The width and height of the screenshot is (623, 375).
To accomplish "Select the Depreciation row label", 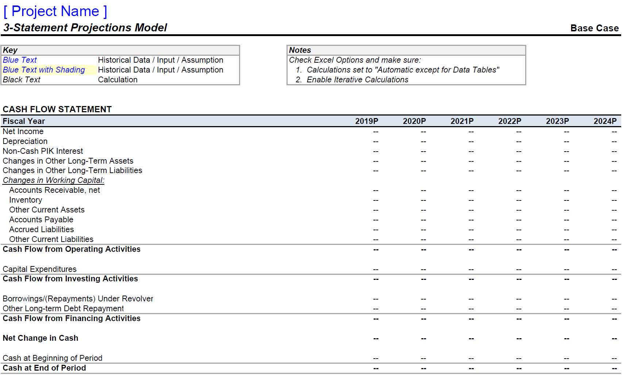I will pos(25,141).
